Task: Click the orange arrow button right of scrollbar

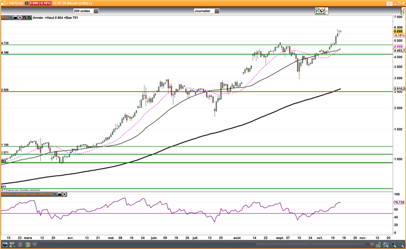Action: click(372, 245)
